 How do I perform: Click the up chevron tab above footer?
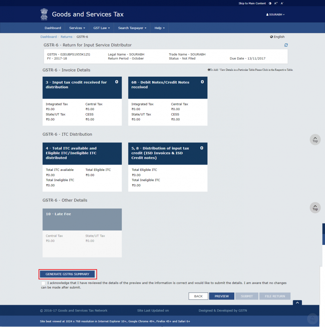click(297, 303)
